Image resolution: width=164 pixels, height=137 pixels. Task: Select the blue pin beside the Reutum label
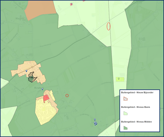coord(42,89)
